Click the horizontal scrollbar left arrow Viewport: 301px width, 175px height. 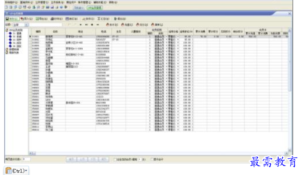[x=31, y=153]
